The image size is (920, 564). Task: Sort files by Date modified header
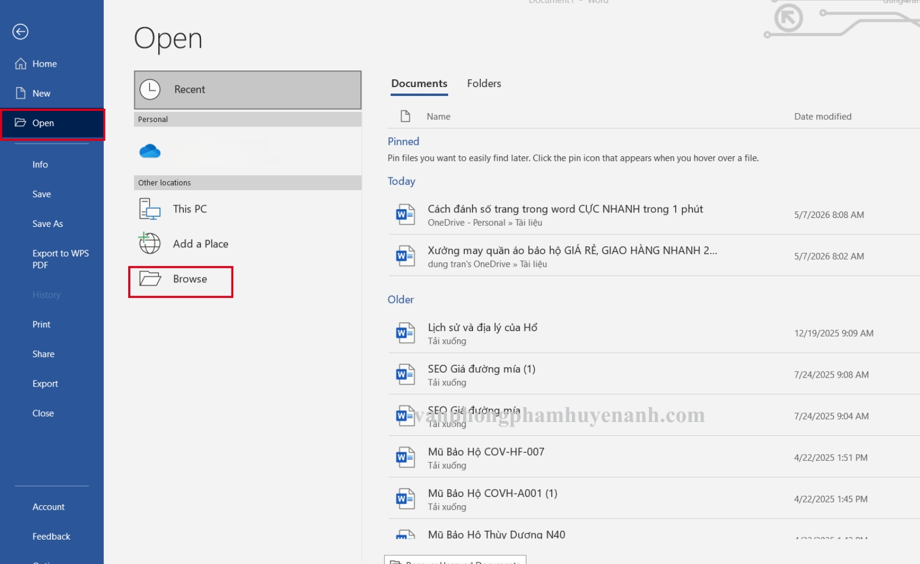(x=823, y=116)
